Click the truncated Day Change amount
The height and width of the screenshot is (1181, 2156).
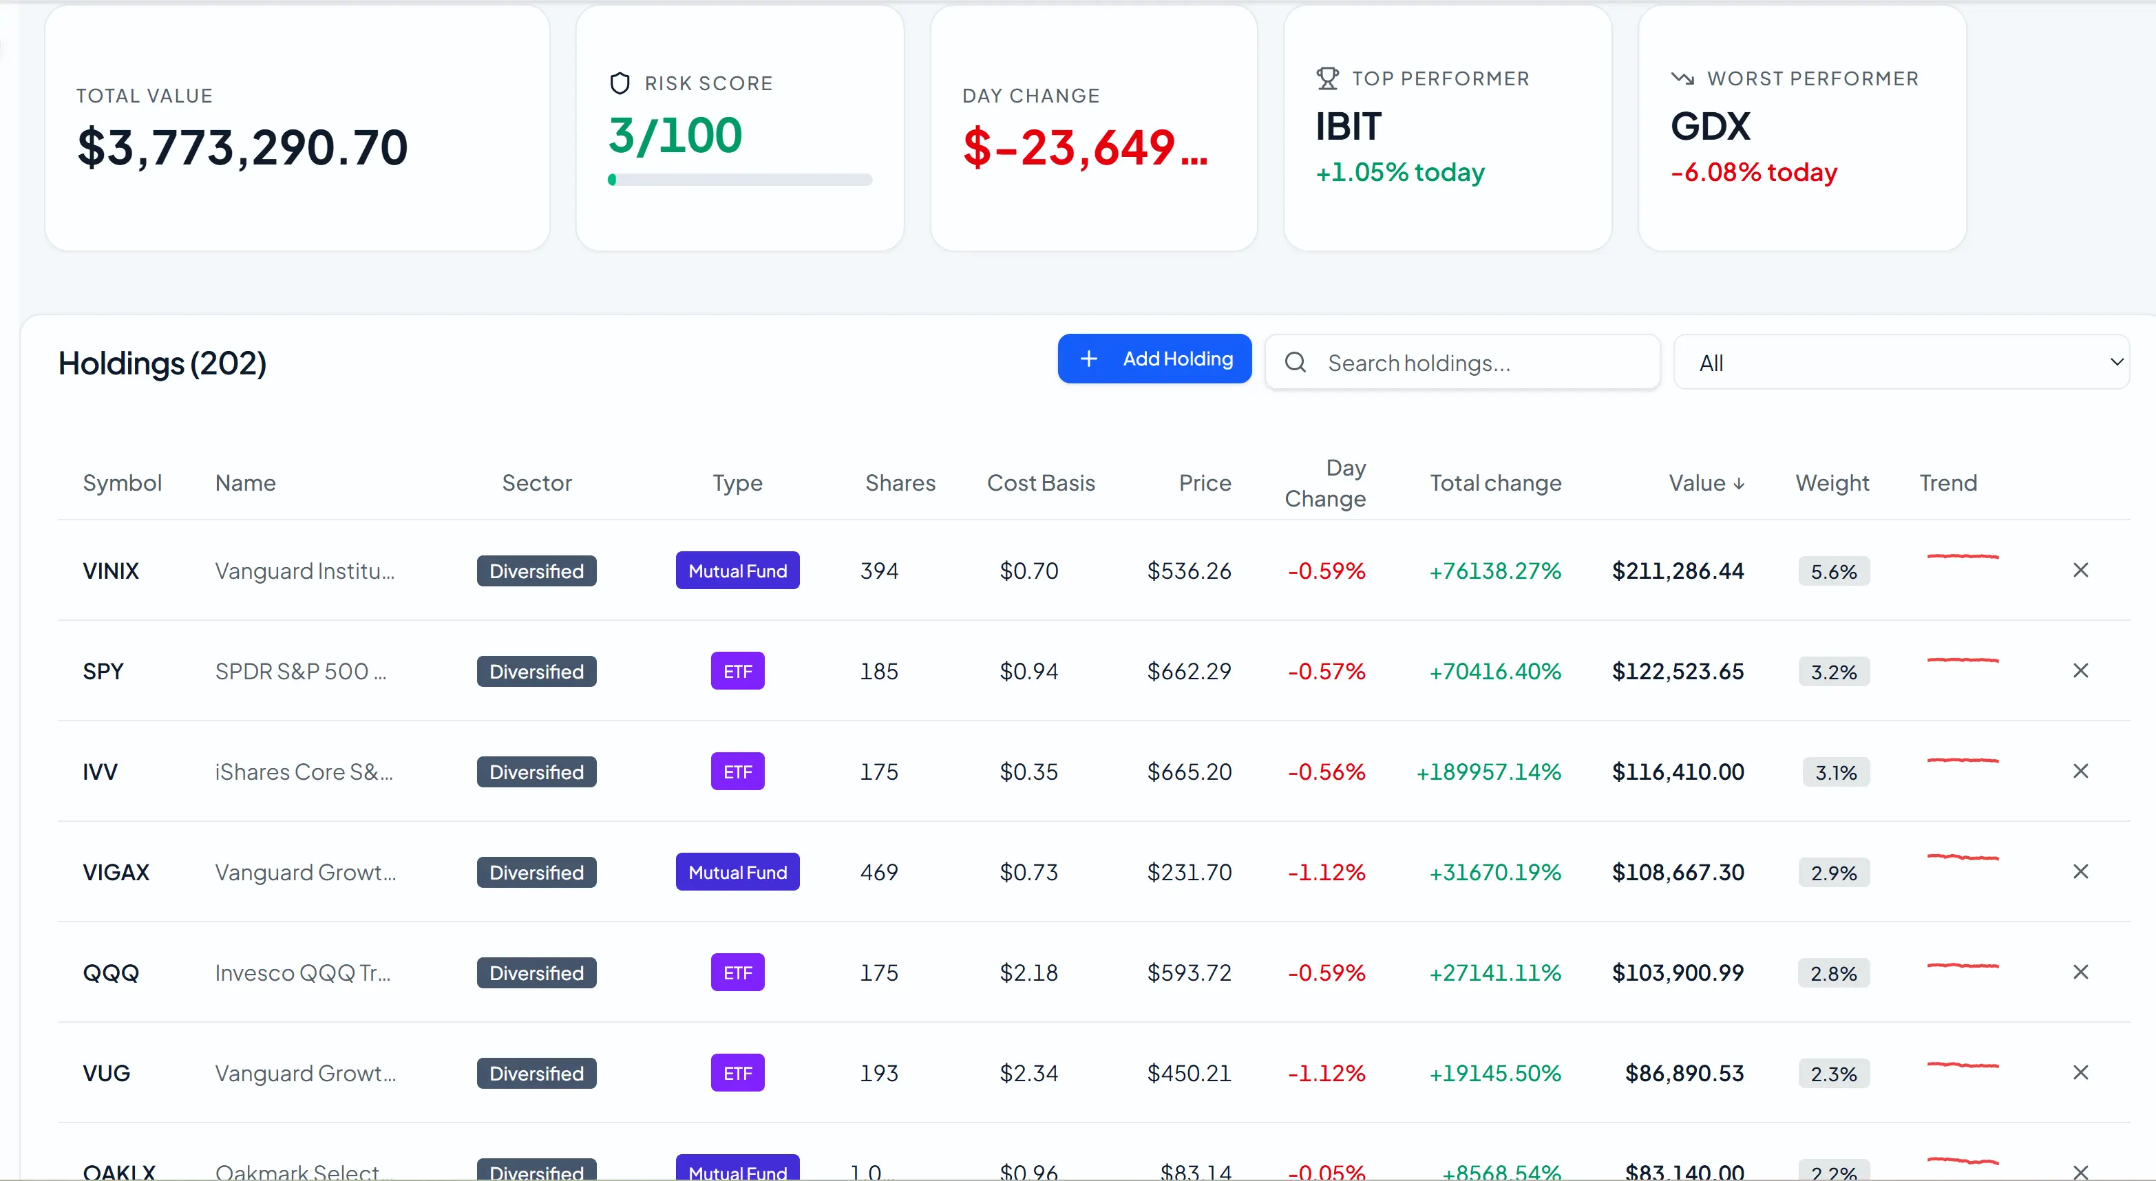coord(1085,147)
